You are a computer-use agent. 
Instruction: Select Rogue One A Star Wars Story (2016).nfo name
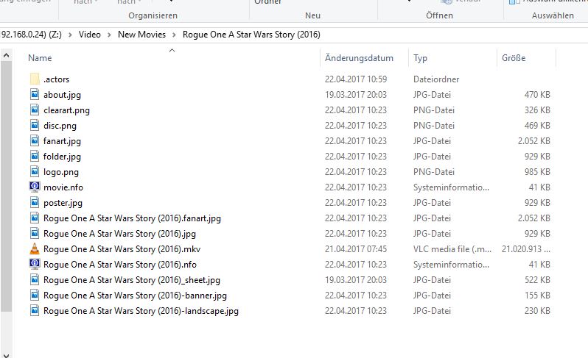click(x=119, y=265)
